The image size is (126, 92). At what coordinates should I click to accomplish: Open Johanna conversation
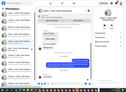17,21
